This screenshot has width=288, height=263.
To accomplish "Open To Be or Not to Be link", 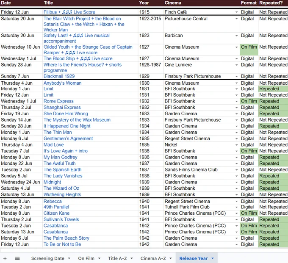I will pyautogui.click(x=62, y=244).
